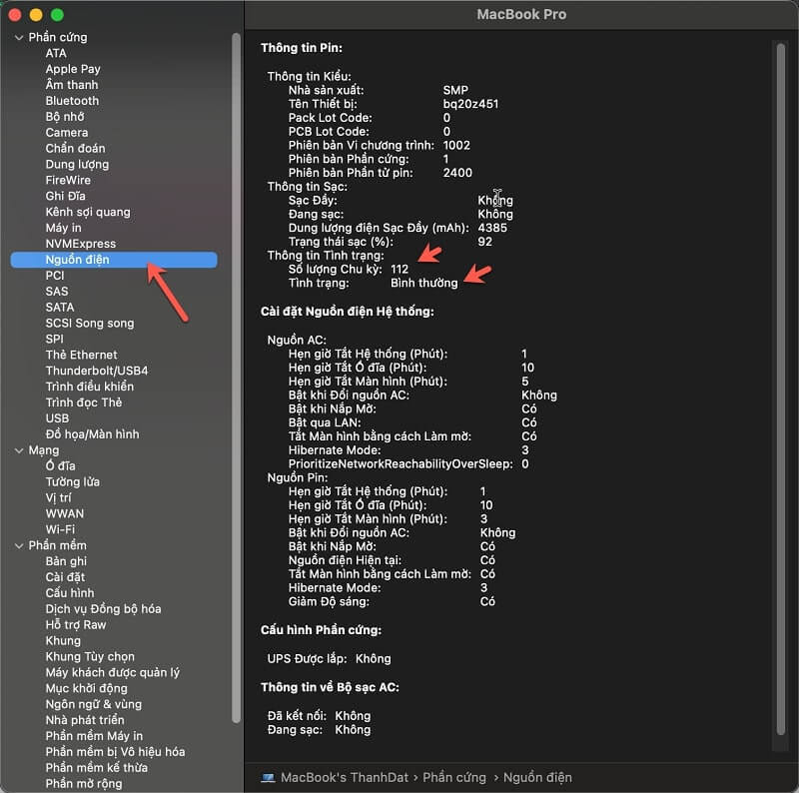
Task: Open Thunderbolt/USB4 information
Action: [x=97, y=371]
